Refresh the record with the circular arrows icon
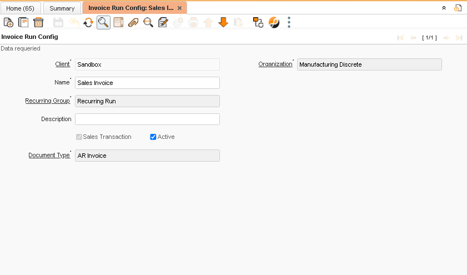 (x=88, y=22)
